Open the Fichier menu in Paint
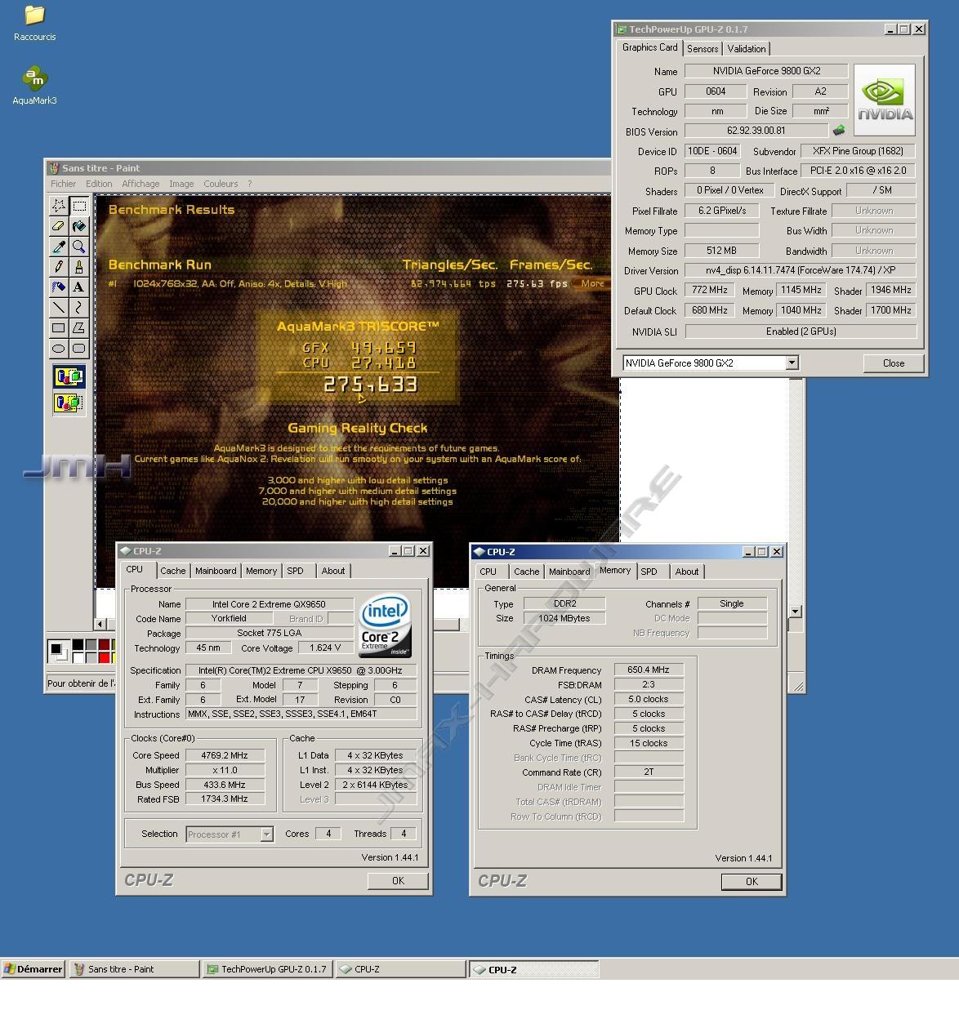The width and height of the screenshot is (959, 1019). pos(63,184)
